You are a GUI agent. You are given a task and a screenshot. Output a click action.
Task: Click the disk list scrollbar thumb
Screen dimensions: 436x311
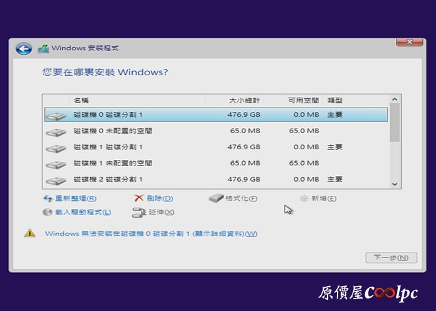[x=394, y=123]
